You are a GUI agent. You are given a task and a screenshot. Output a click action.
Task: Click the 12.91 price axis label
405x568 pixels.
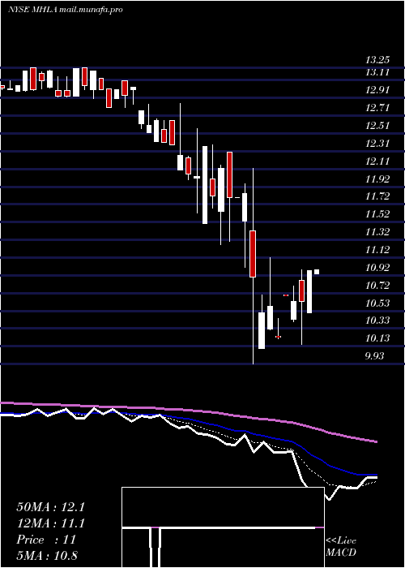(377, 90)
